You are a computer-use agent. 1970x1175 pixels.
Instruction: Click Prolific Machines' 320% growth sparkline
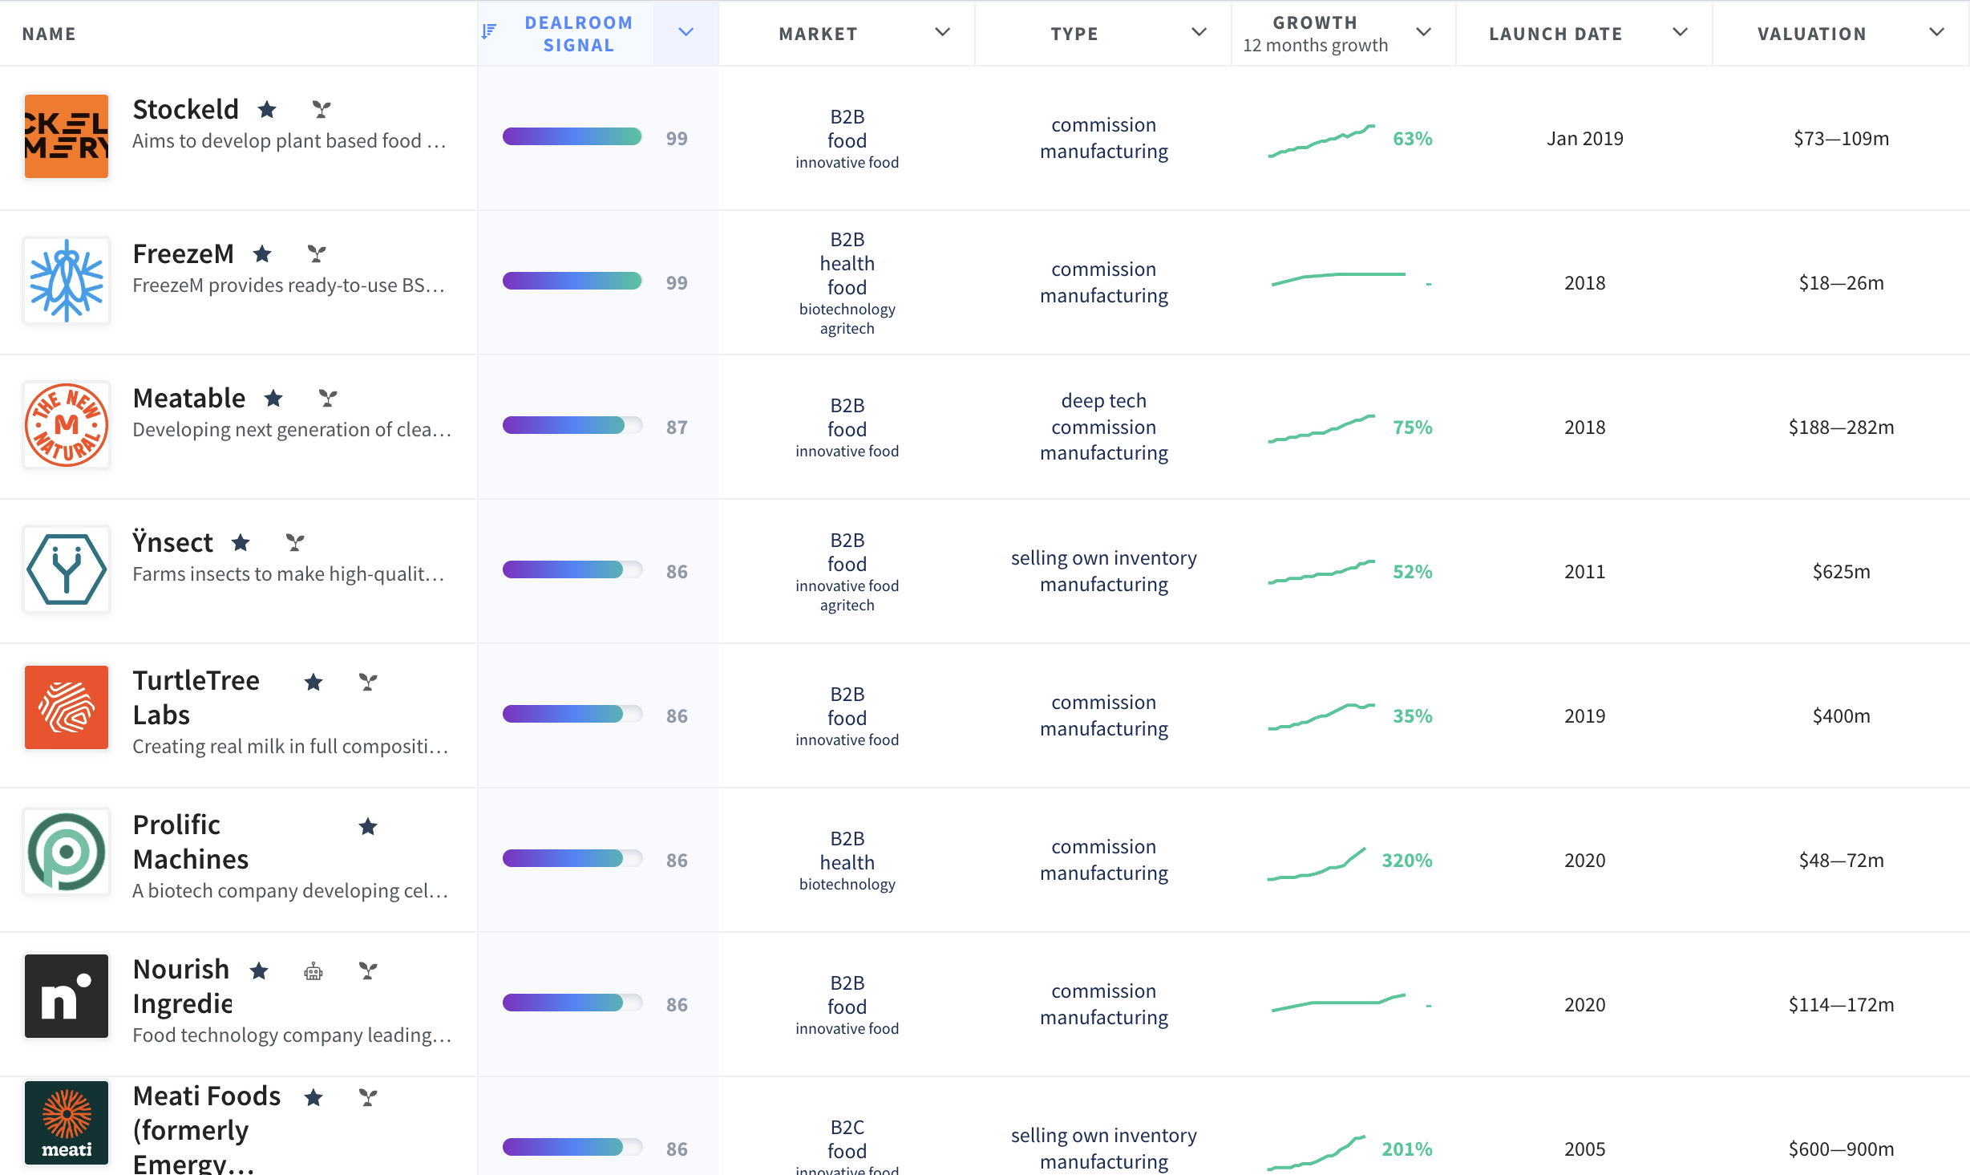point(1317,863)
